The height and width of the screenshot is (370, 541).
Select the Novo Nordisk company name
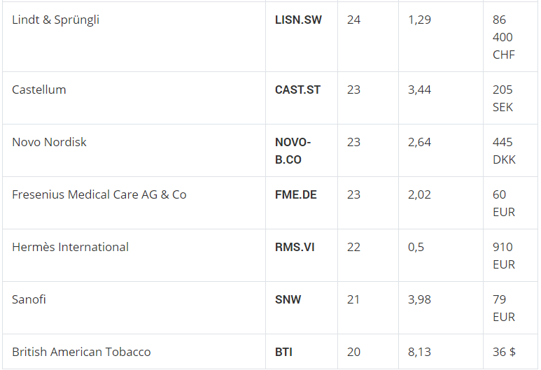tap(49, 142)
